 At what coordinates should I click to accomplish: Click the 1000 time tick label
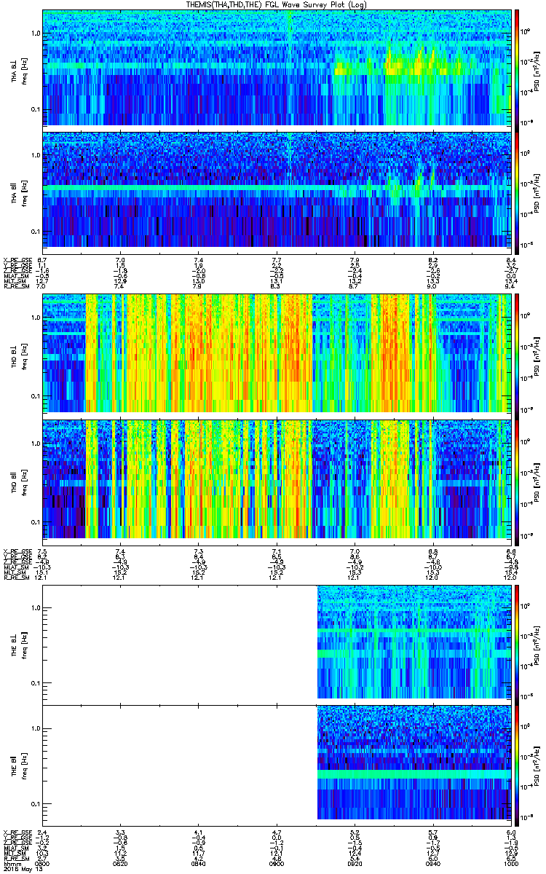511,864
